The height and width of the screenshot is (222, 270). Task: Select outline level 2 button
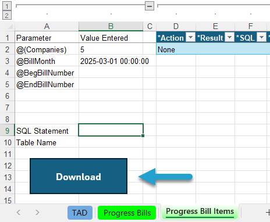coord(7,15)
